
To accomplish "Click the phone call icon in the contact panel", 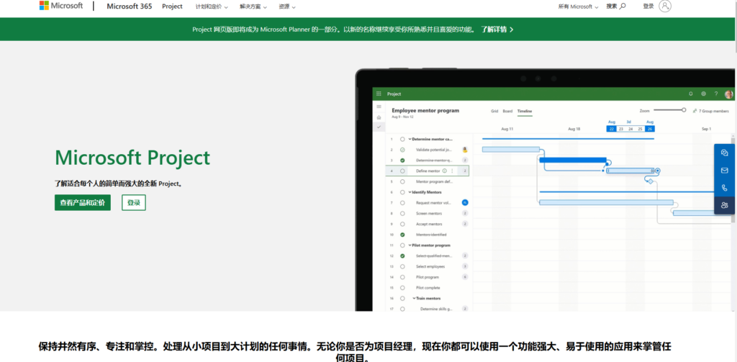I will tap(724, 188).
